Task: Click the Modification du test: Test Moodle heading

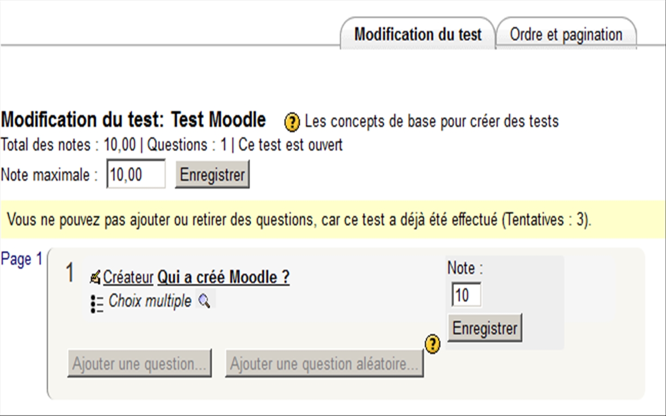Action: point(133,120)
